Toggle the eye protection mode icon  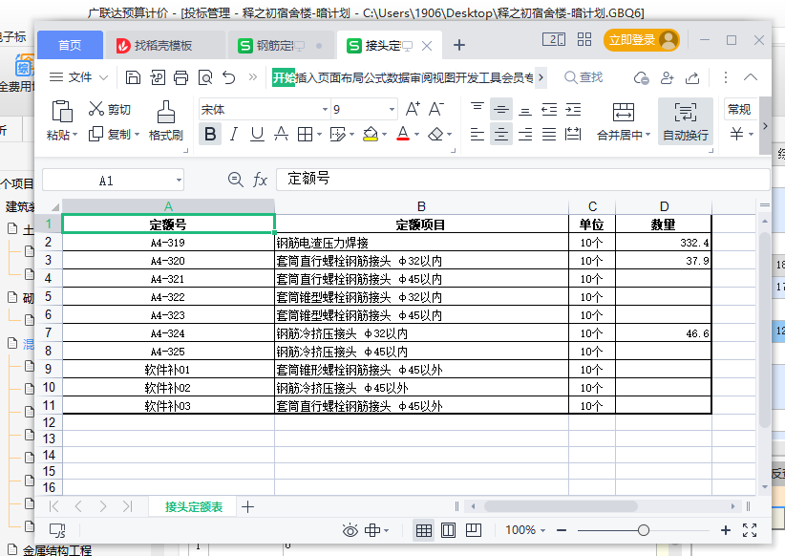[x=350, y=530]
